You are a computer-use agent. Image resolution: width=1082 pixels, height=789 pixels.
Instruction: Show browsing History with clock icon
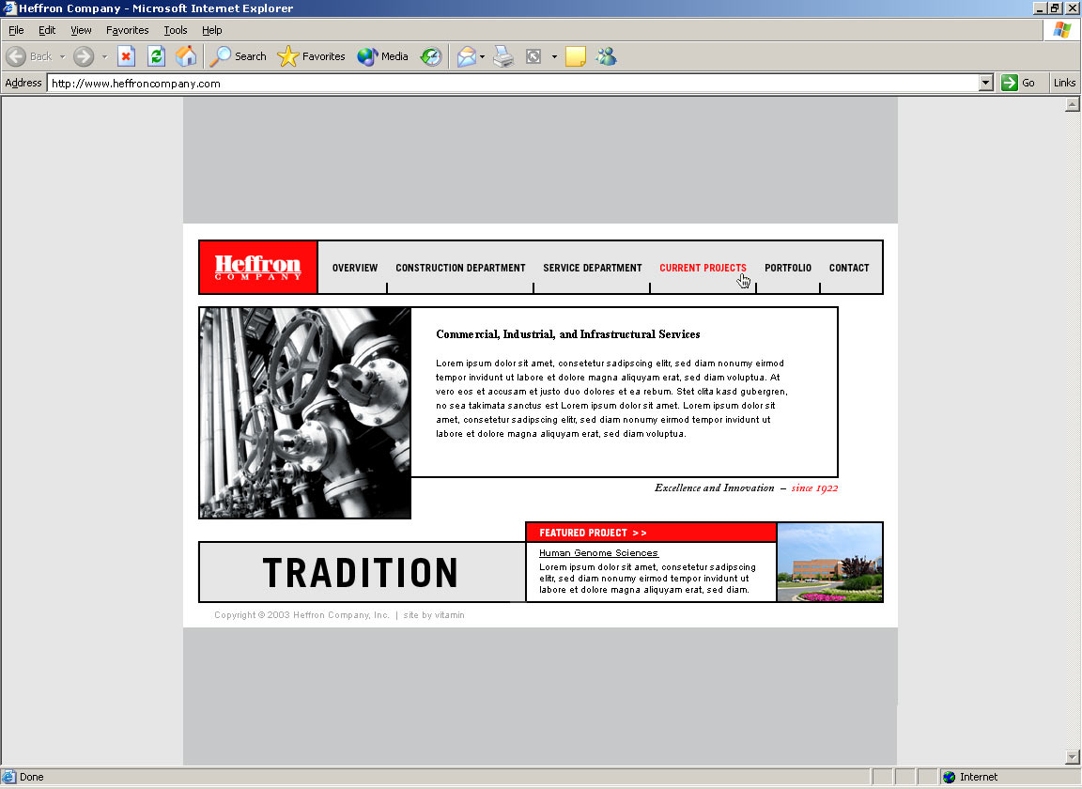[431, 56]
